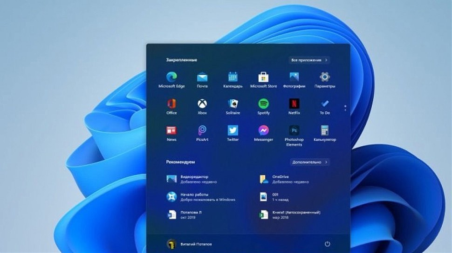This screenshot has width=452, height=253.
Task: Open PicsArt pinned app
Action: pyautogui.click(x=202, y=133)
